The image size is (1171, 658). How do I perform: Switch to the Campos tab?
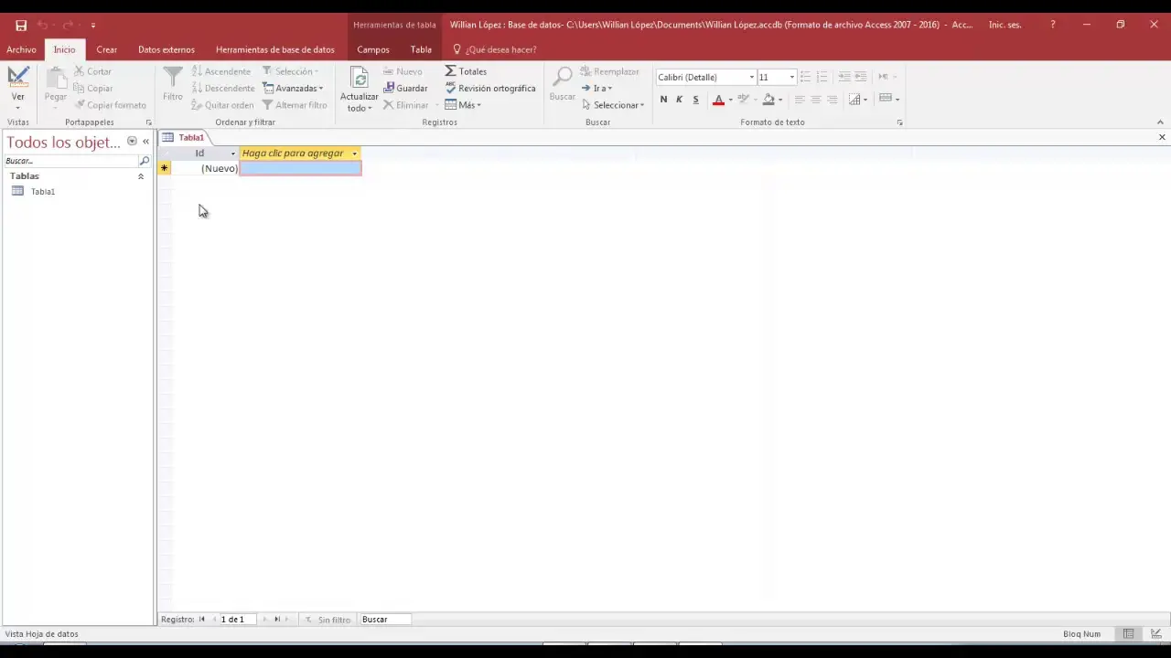pyautogui.click(x=373, y=49)
